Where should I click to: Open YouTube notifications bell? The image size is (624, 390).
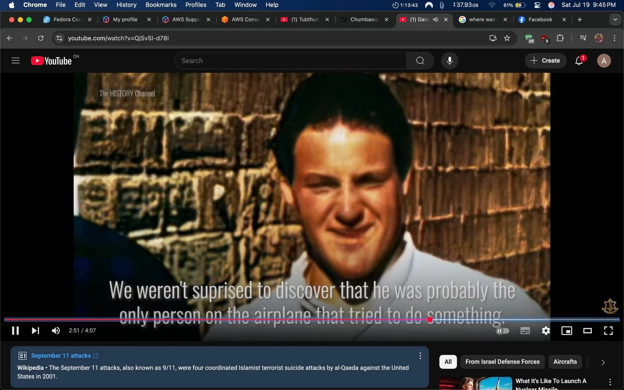(579, 61)
